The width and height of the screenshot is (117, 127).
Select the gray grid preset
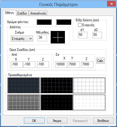(x=24, y=102)
